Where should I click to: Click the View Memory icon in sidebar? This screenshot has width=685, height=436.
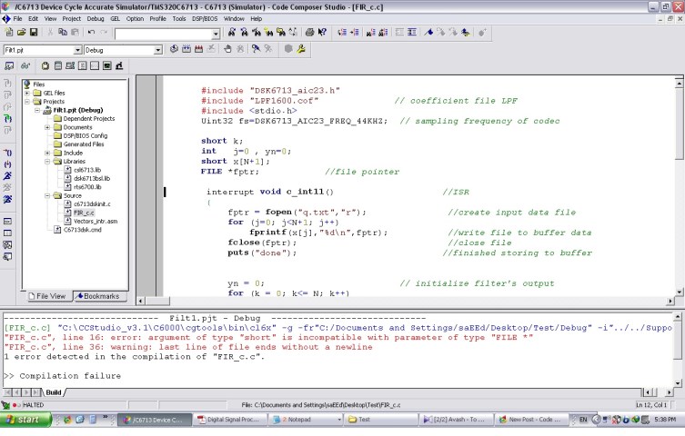pos(8,233)
